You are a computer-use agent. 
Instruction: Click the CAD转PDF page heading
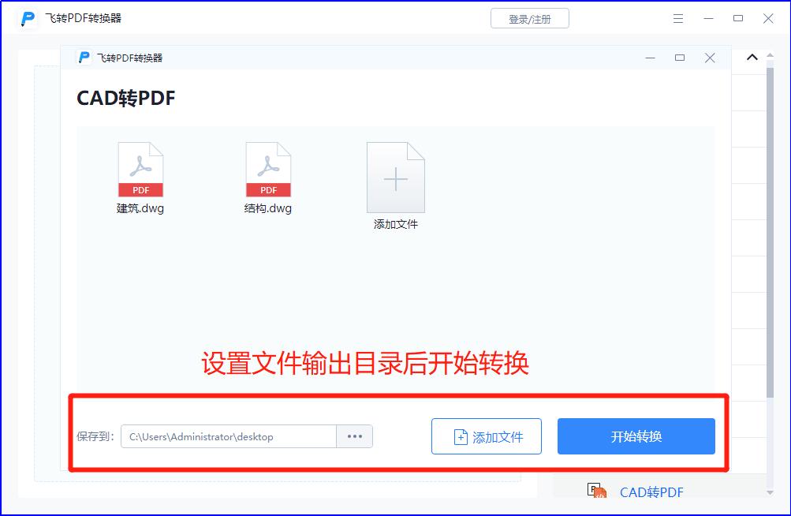point(124,98)
